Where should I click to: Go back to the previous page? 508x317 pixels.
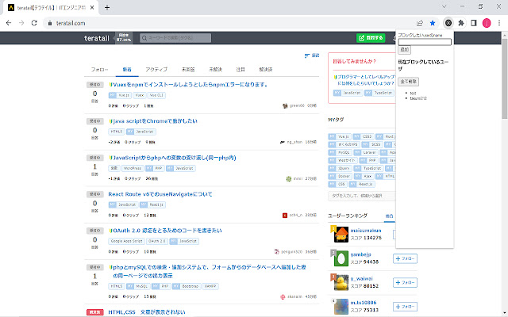9,23
